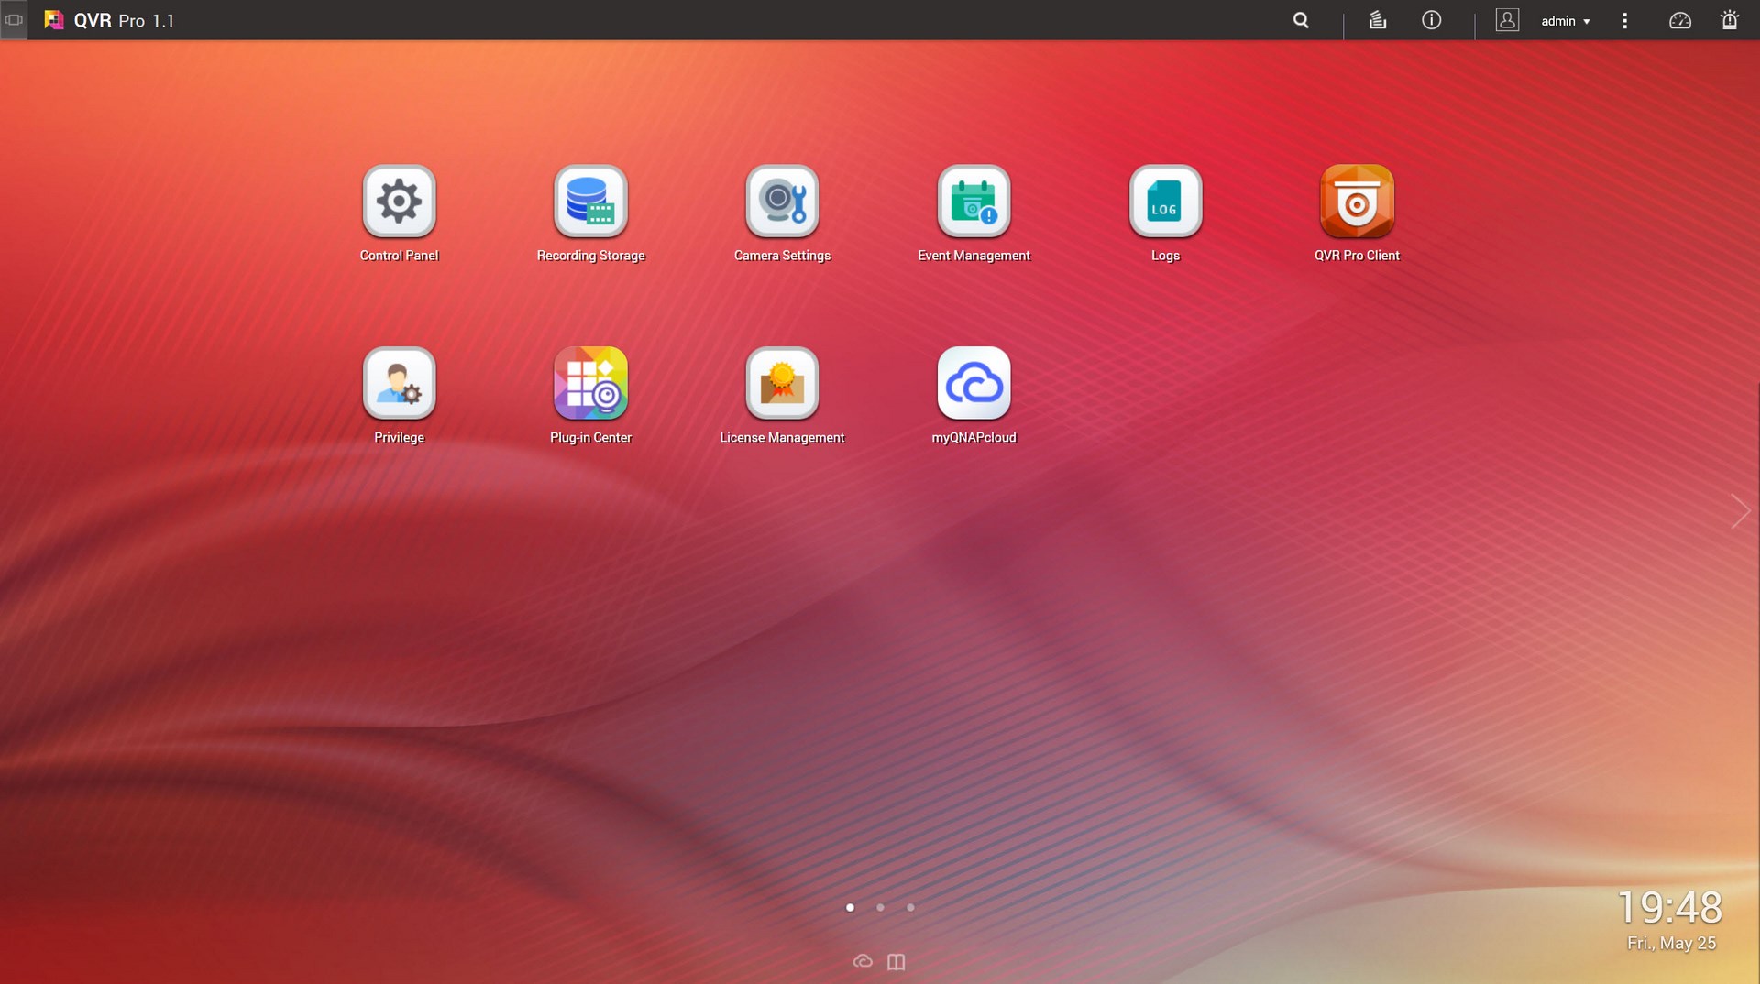Click the alarm notification icon
Image resolution: width=1760 pixels, height=984 pixels.
coord(1729,20)
